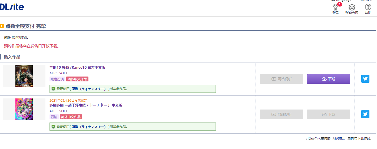Share Rance10 via the Twitter icon
This screenshot has width=377, height=149.
(365, 79)
